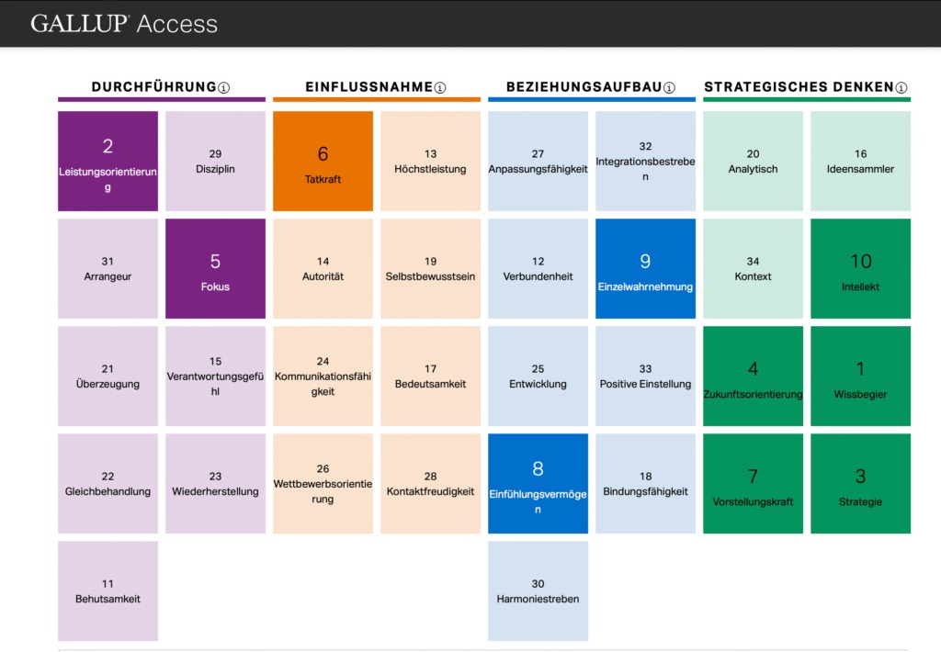Select the Vorstellungskraft tile

pos(753,483)
